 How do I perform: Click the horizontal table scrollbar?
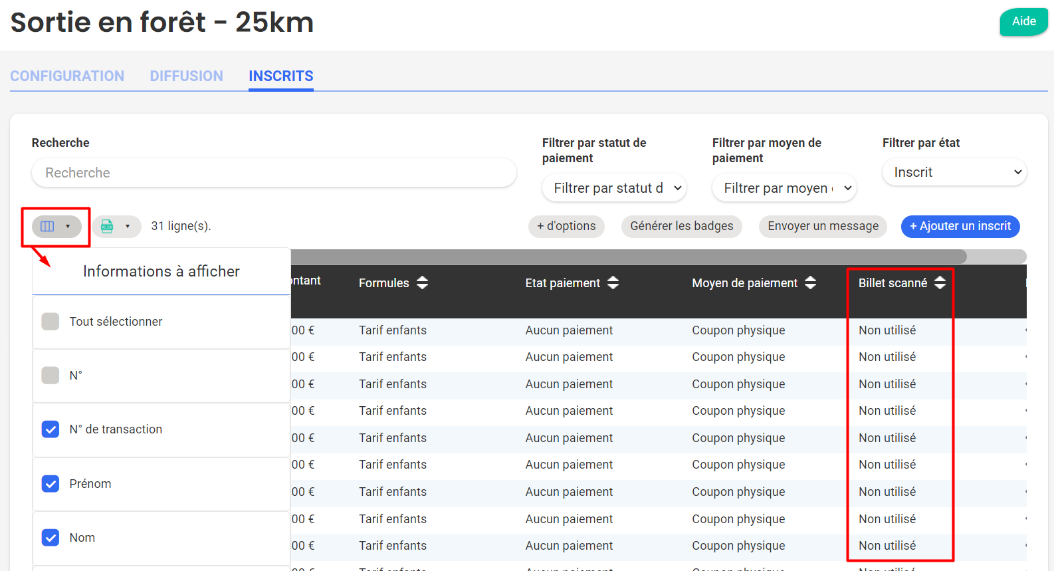pyautogui.click(x=628, y=257)
